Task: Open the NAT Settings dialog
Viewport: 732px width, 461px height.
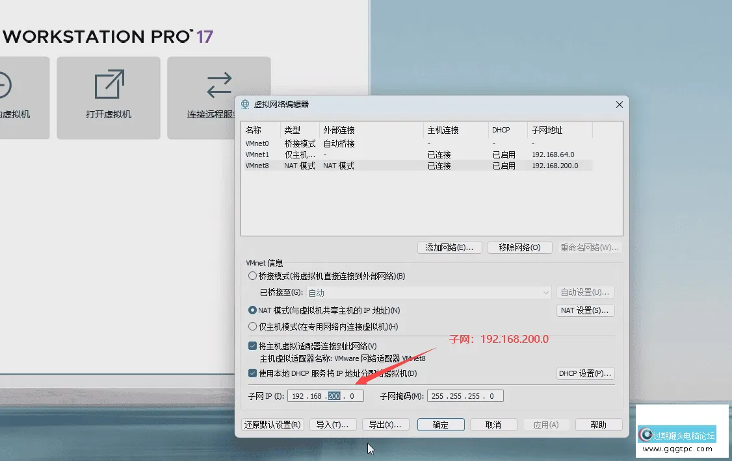Action: (585, 310)
